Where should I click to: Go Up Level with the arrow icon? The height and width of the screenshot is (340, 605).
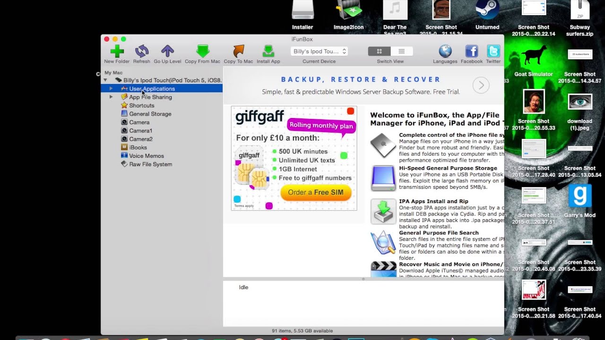(x=167, y=51)
